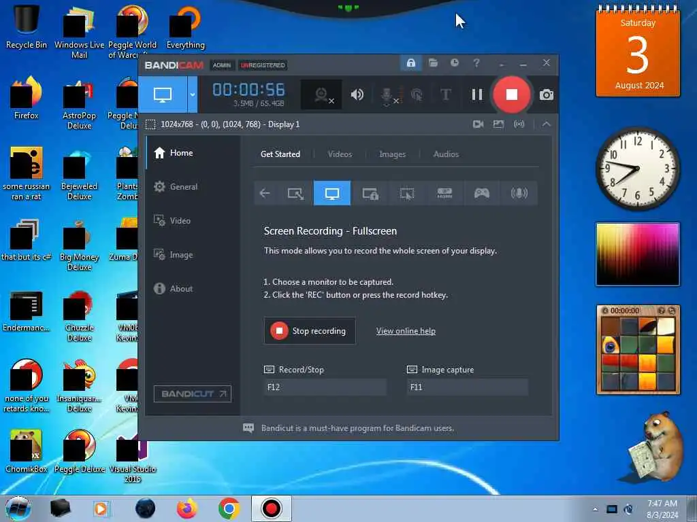Viewport: 697px width, 522px height.
Task: Open the View online help link
Action: pos(406,331)
